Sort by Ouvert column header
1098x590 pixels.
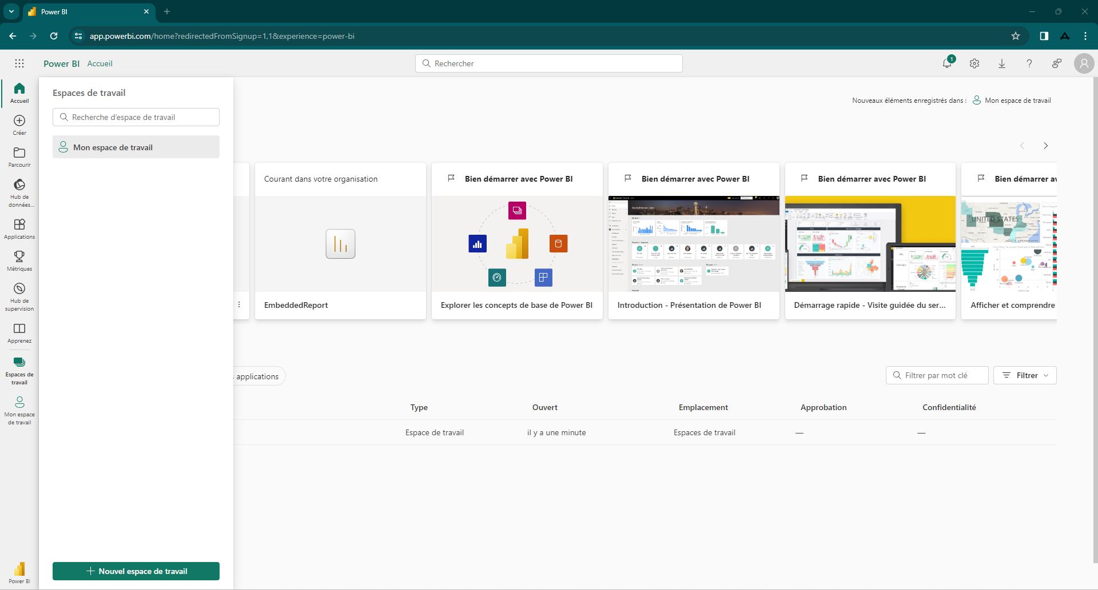pos(545,407)
